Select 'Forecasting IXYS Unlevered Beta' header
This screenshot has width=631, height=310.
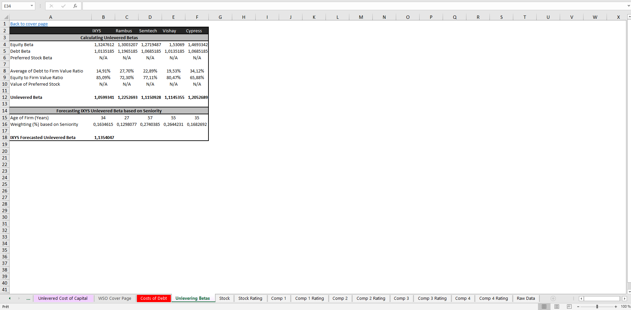[109, 111]
